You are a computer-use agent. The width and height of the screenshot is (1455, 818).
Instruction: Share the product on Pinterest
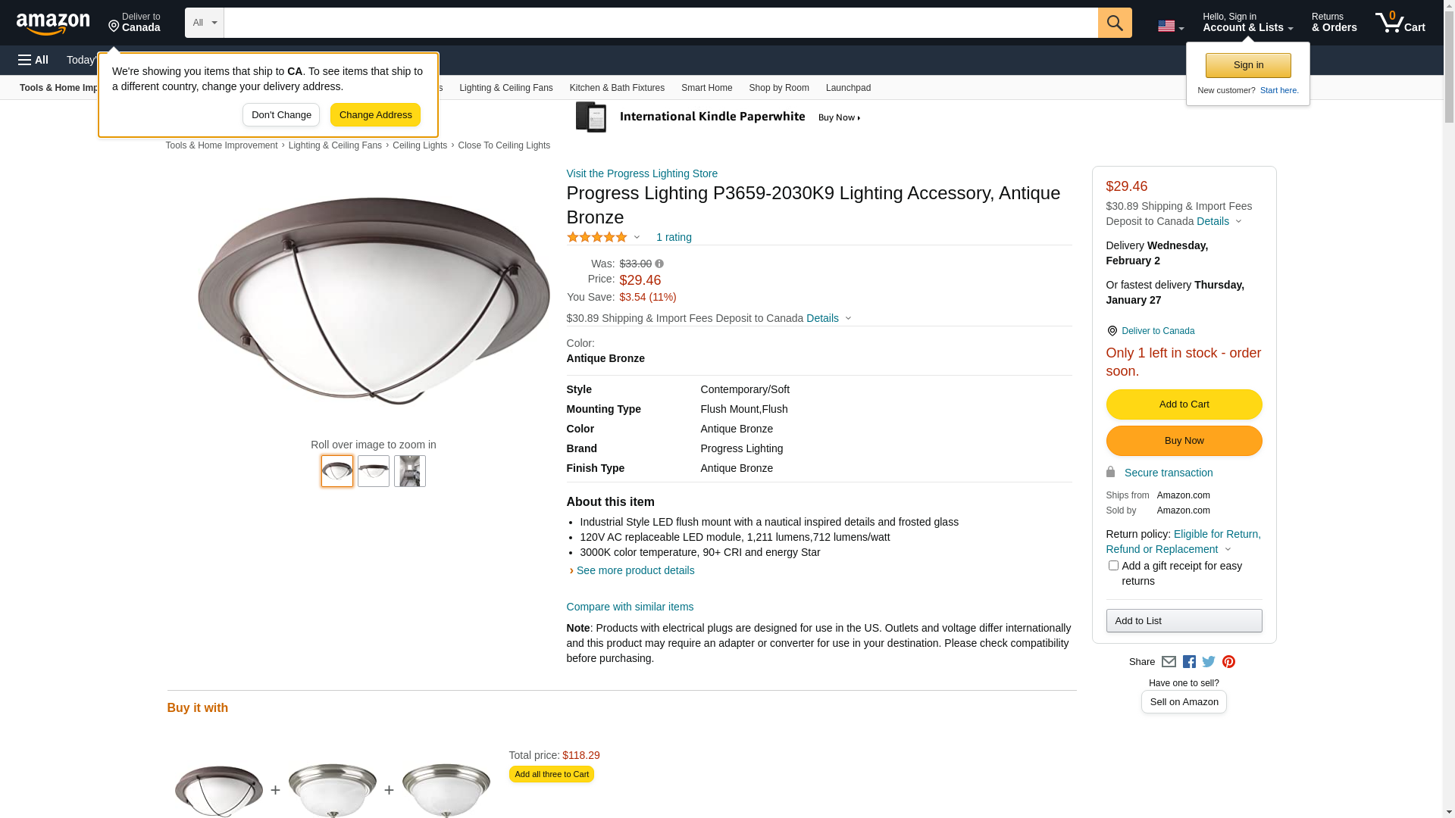[1228, 662]
